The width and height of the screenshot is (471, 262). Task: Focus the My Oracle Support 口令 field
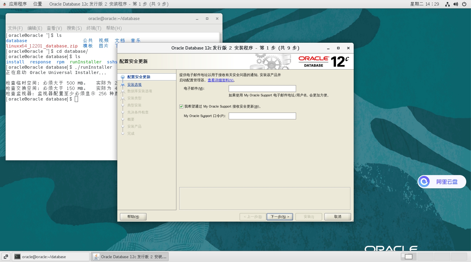coord(262,116)
